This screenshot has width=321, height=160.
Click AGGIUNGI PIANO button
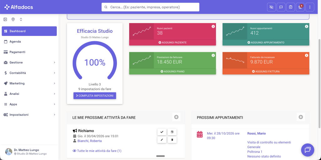(173, 72)
